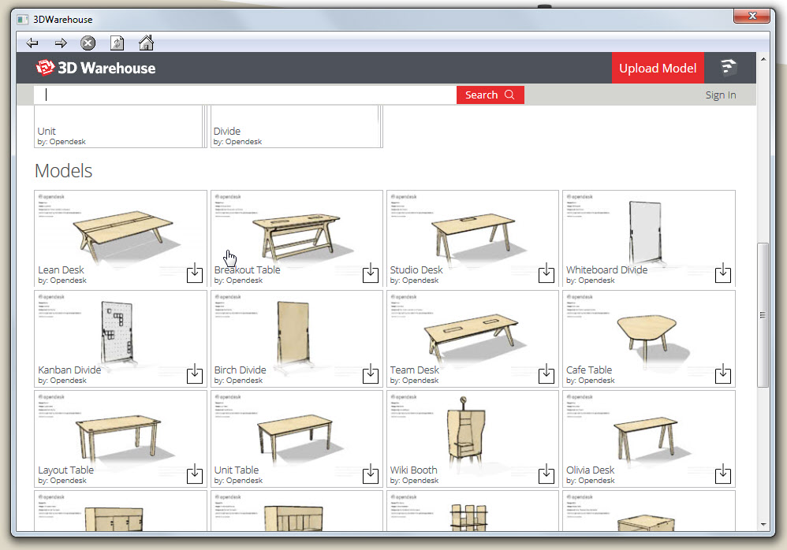The height and width of the screenshot is (550, 787).
Task: Click the 3D Warehouse logo
Action: [95, 68]
